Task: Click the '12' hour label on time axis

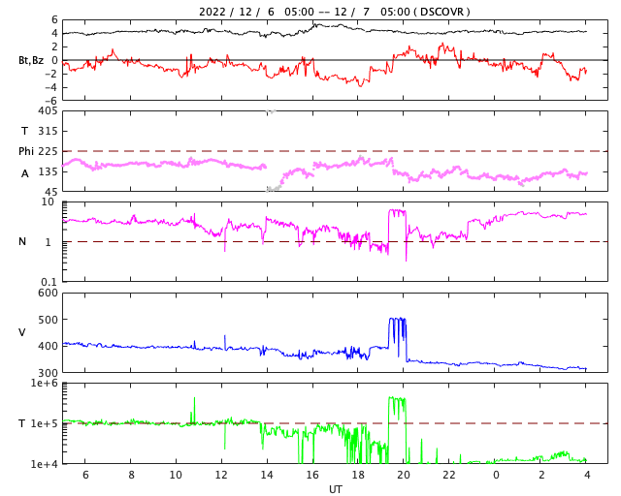Action: tap(221, 475)
